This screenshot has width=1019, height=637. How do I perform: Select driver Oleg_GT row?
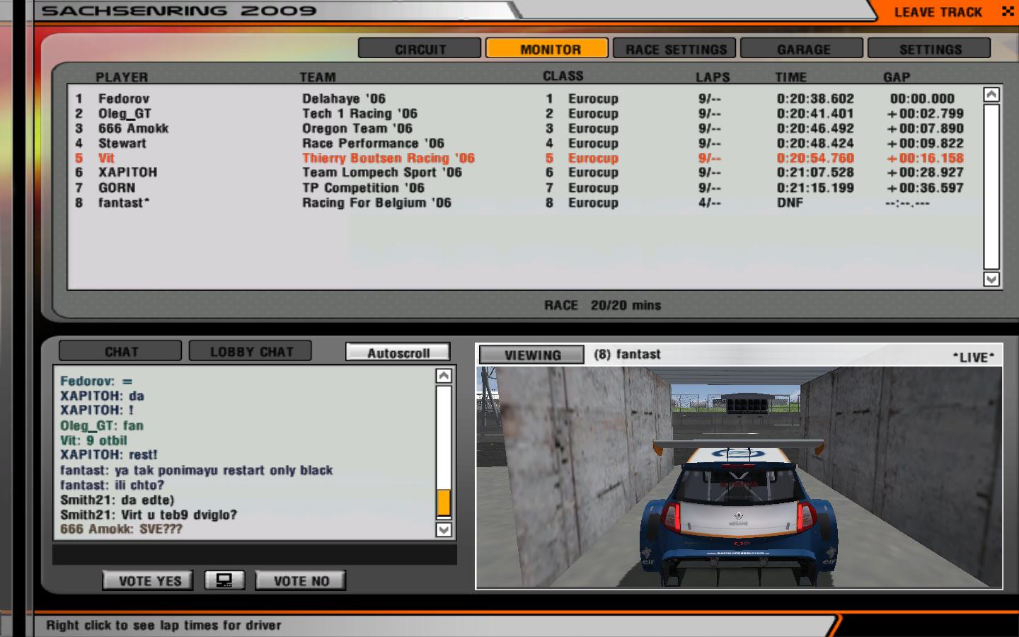coord(524,113)
